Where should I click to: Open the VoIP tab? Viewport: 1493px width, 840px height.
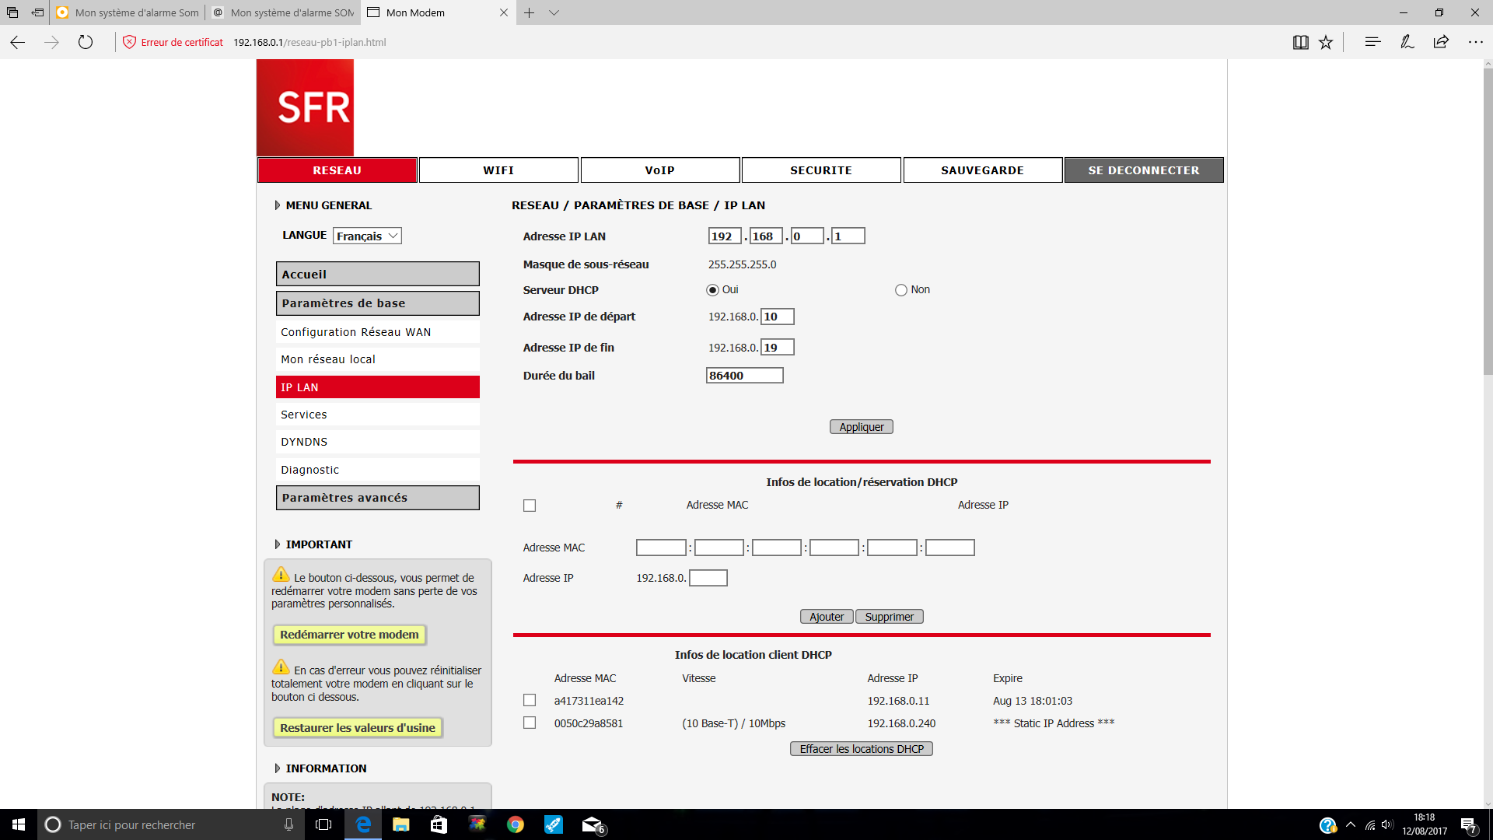660,170
